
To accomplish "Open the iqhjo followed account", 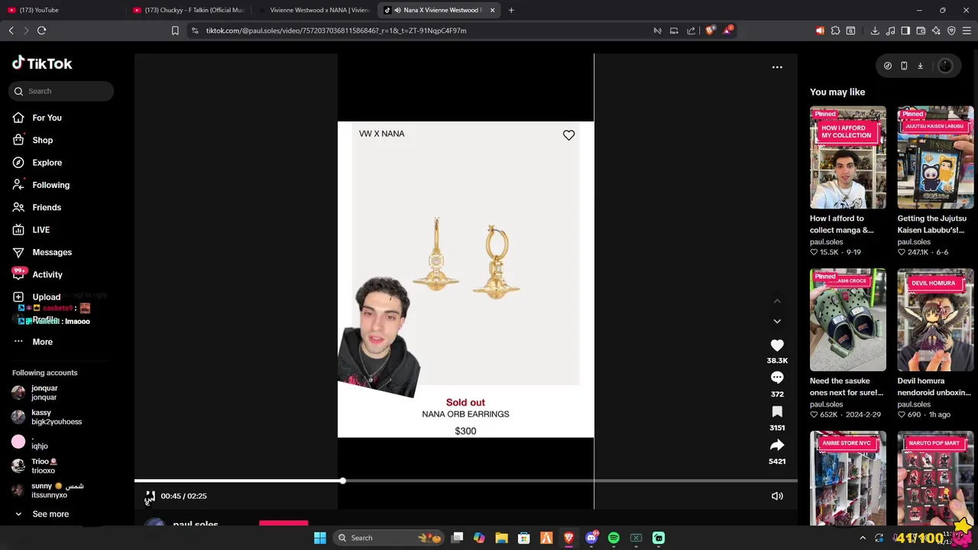I will tap(31, 442).
